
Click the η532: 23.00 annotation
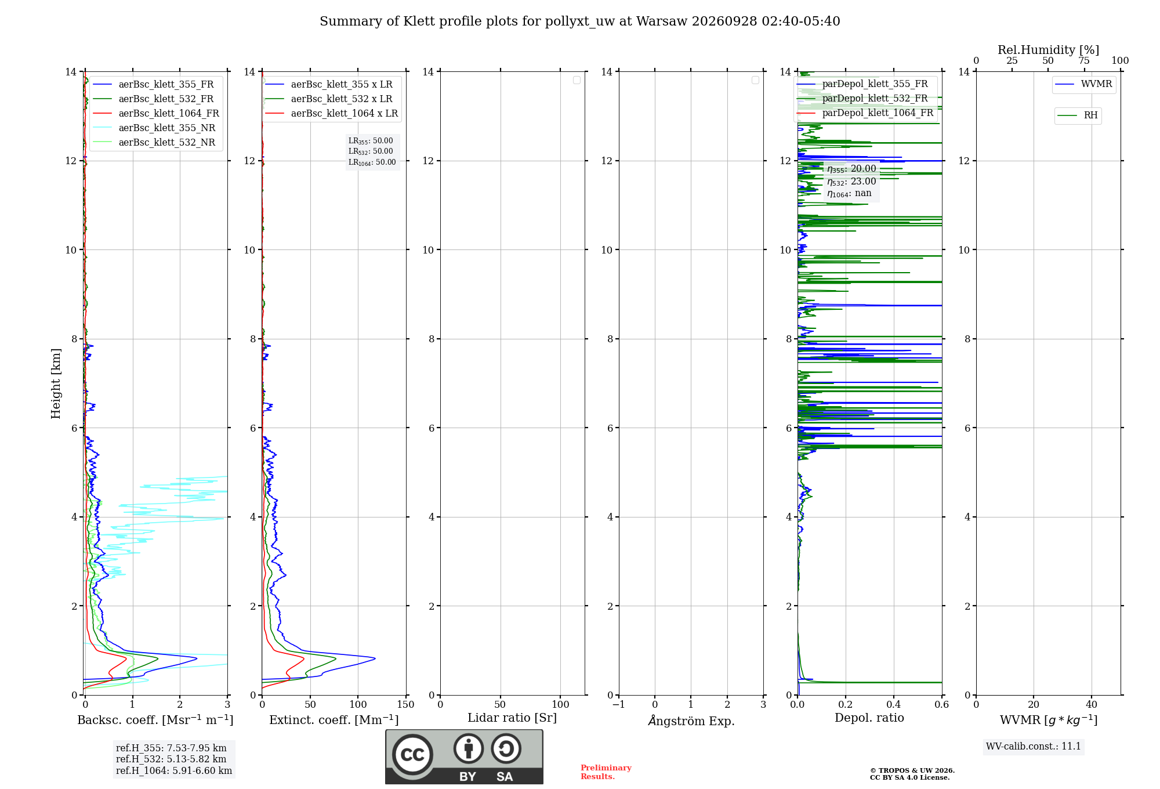pyautogui.click(x=851, y=182)
